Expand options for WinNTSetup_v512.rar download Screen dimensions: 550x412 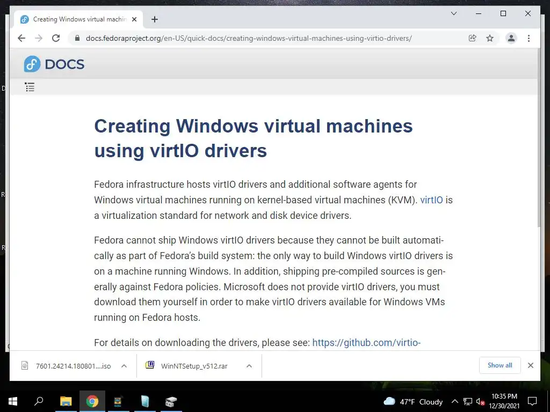pyautogui.click(x=249, y=366)
